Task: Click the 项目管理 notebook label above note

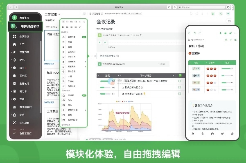Action: 96,13
